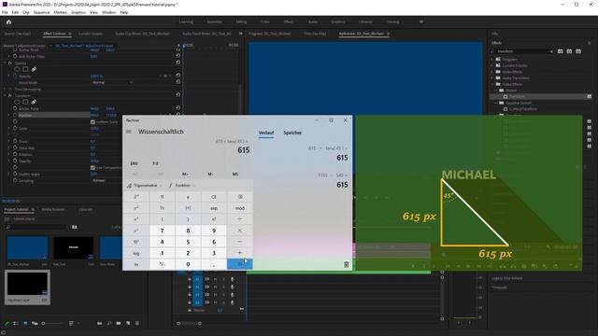Open Project panel sort icons menu
The height and width of the screenshot is (336, 598).
pos(71,324)
